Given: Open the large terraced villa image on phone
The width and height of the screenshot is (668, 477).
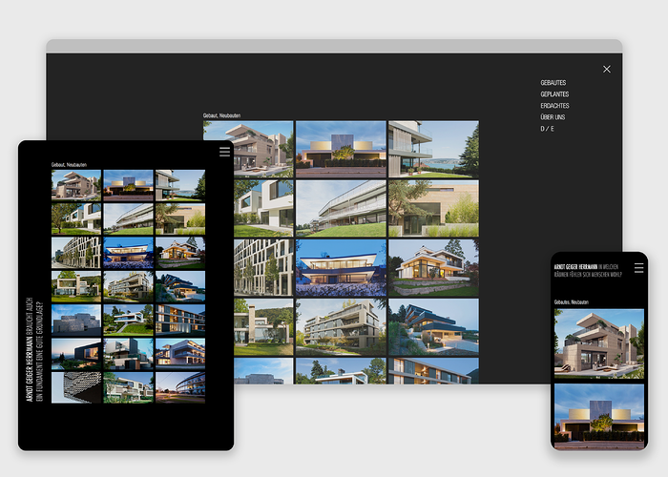Looking at the screenshot, I should click(x=599, y=342).
